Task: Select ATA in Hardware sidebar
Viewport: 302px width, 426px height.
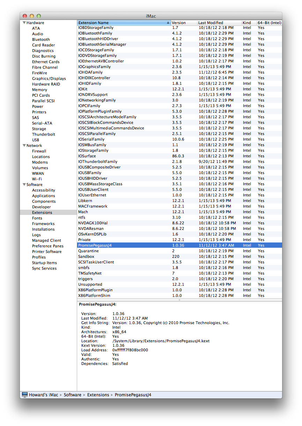Action: (36, 28)
